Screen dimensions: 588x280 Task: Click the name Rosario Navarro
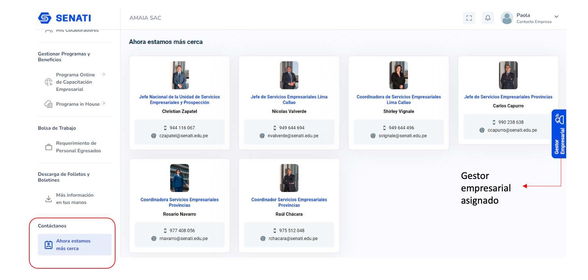pos(180,214)
